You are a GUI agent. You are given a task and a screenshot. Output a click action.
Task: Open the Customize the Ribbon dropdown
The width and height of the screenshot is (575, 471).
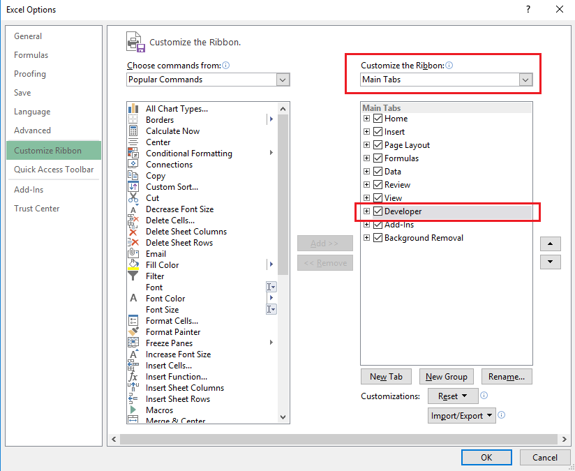(447, 80)
